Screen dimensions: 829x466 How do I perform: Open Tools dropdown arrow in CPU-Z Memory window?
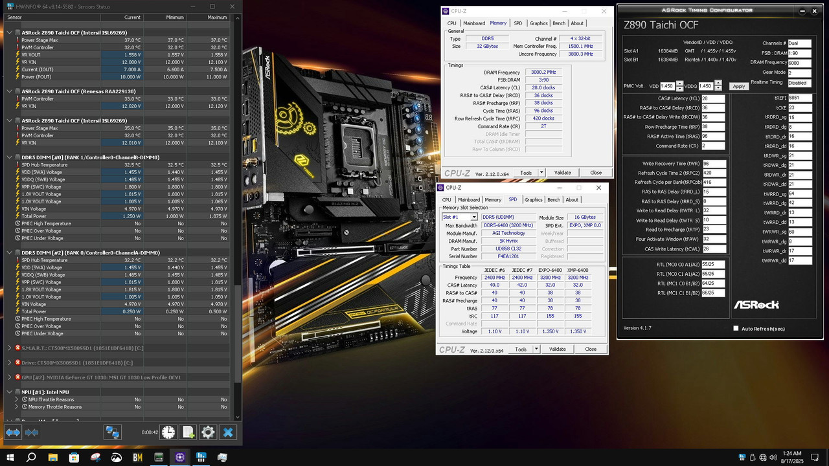541,173
